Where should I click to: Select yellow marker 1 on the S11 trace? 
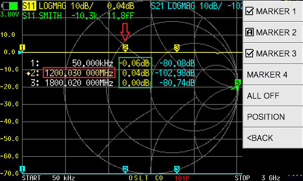pos(22,48)
